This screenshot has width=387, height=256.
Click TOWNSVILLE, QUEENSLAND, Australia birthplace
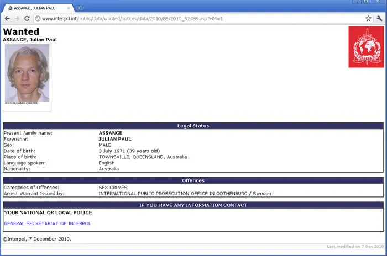tap(143, 157)
